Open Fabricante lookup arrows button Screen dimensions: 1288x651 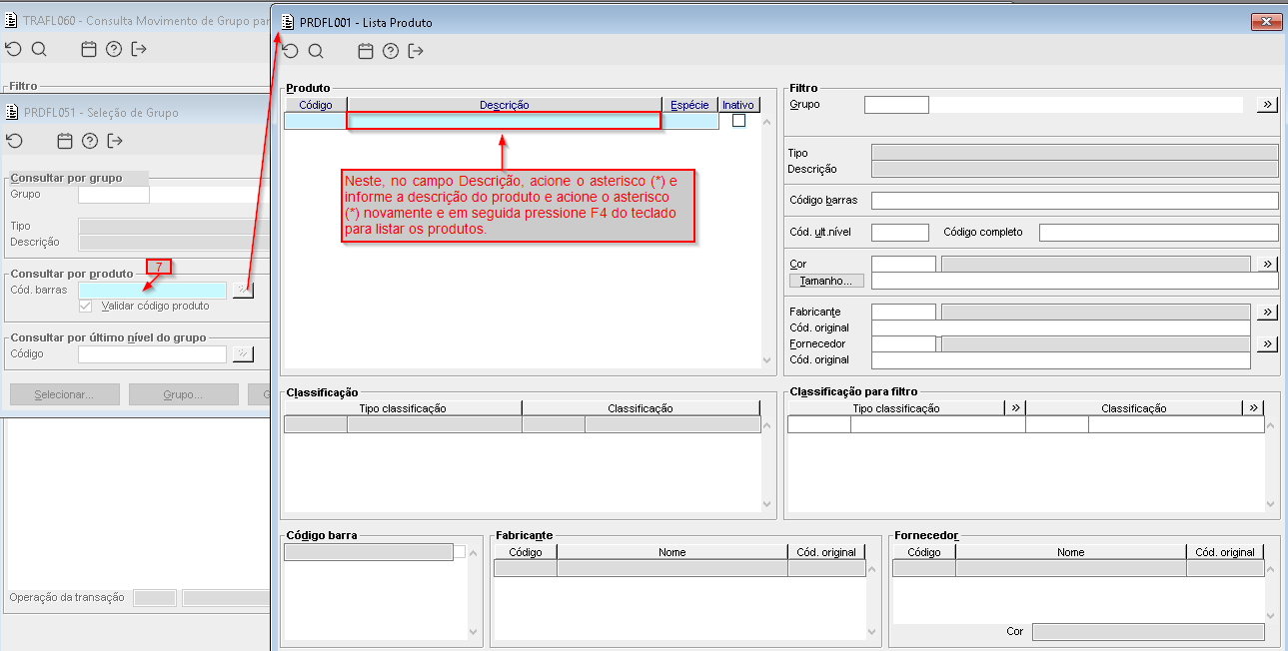1267,312
